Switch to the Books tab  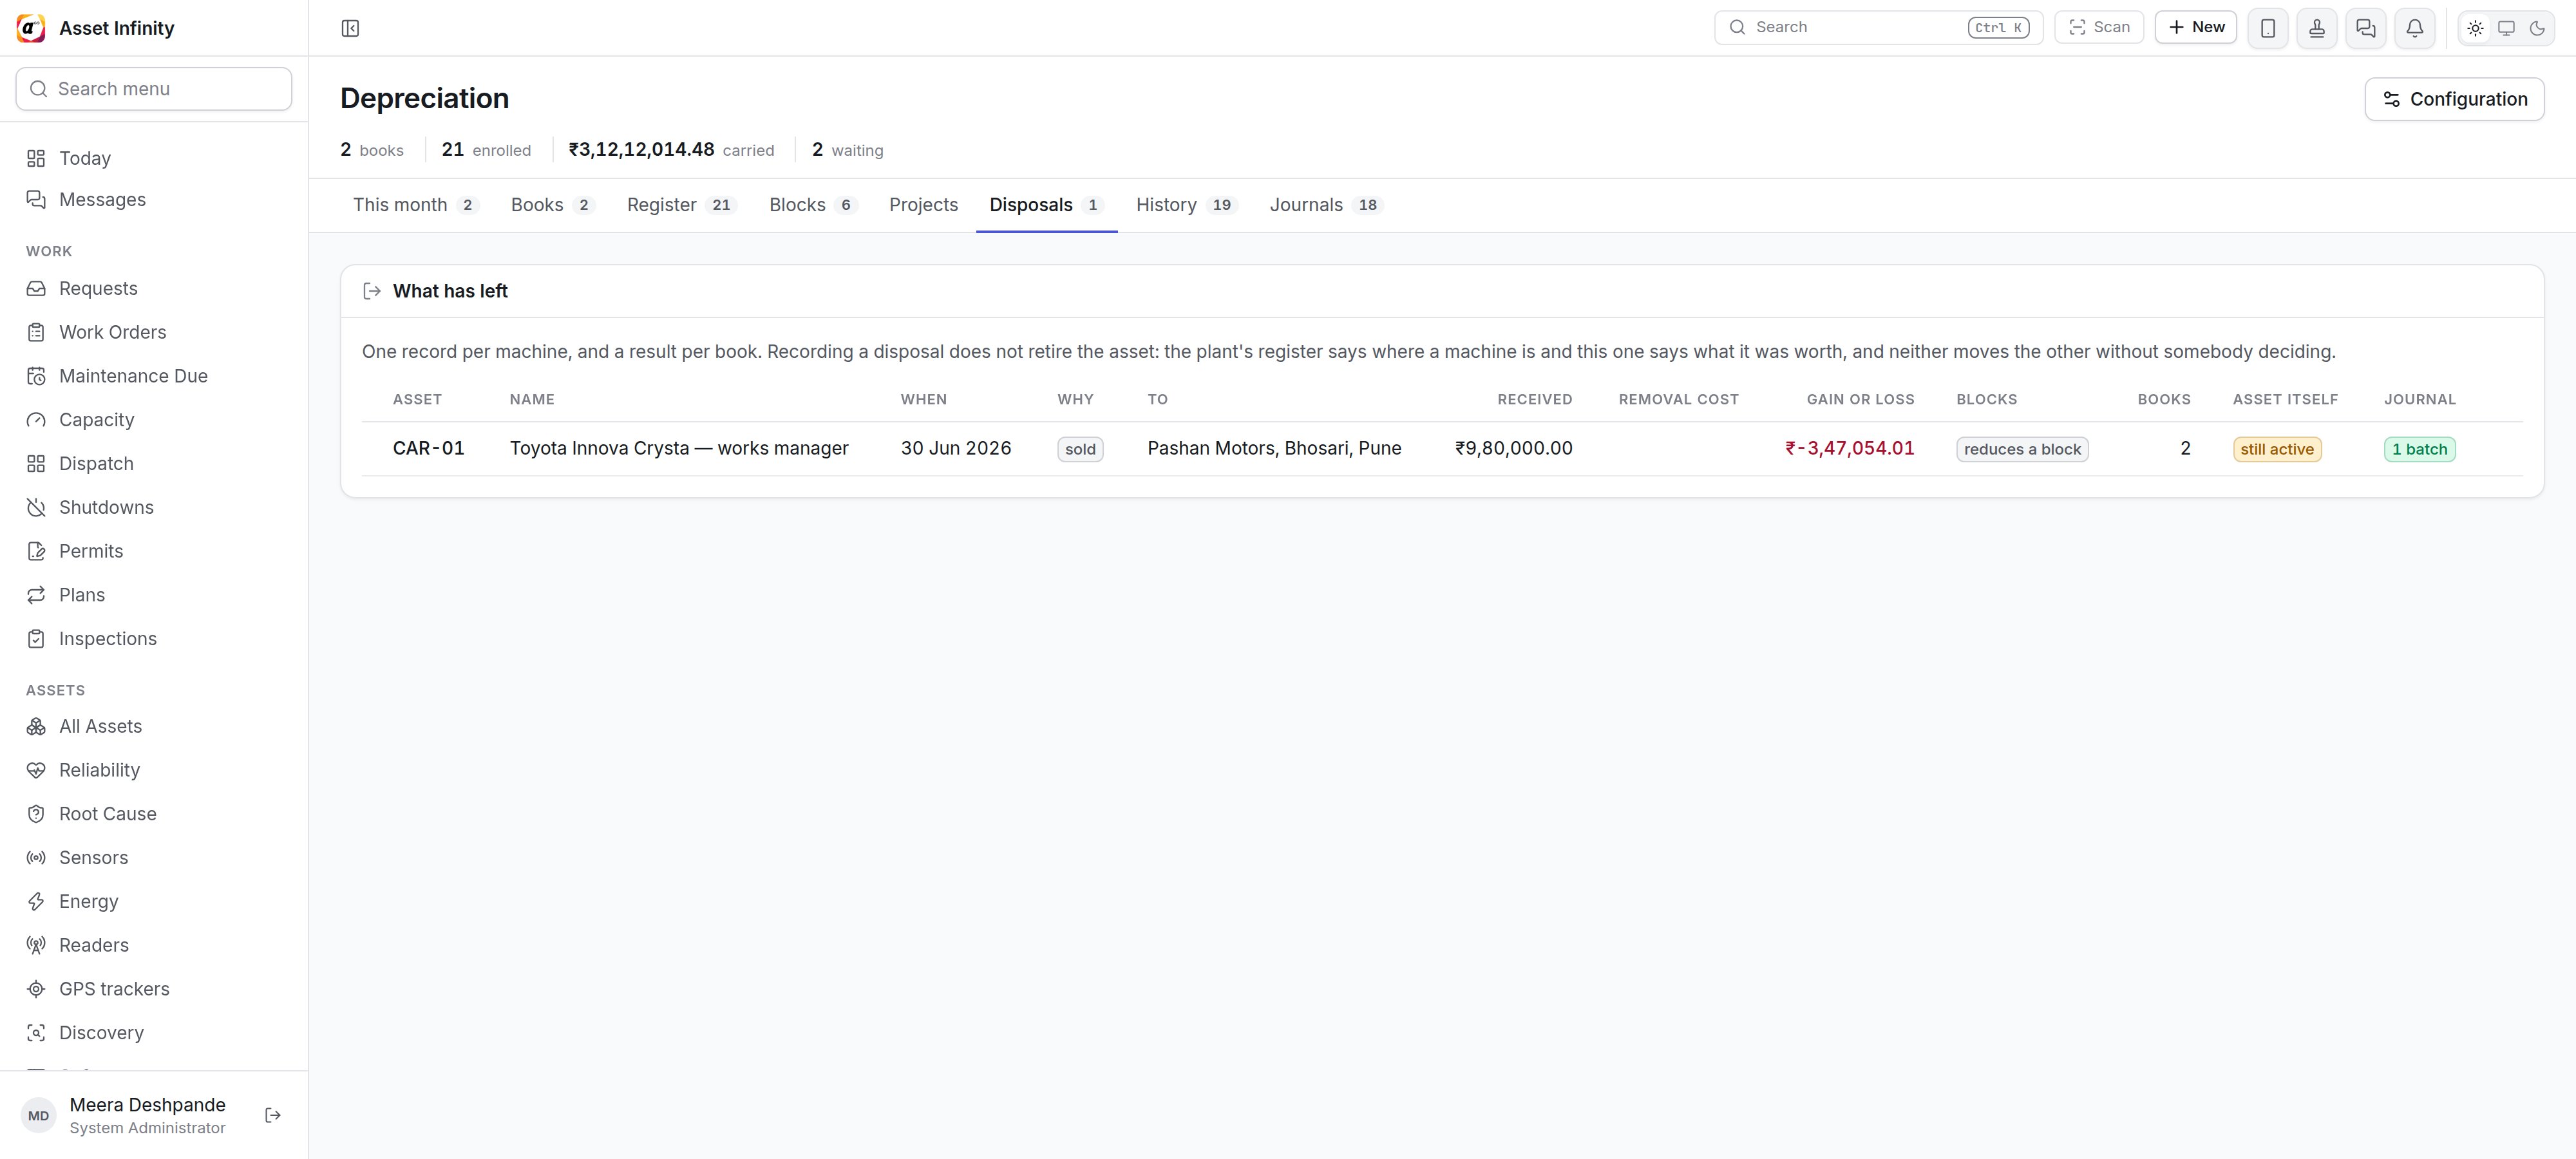pos(553,205)
